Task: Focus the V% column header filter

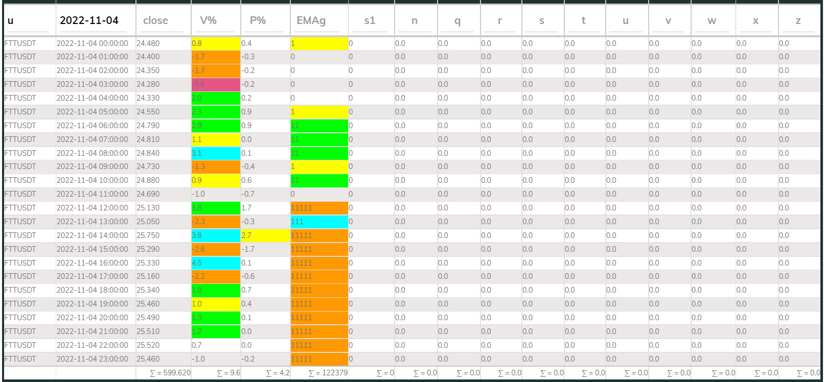Action: click(215, 21)
